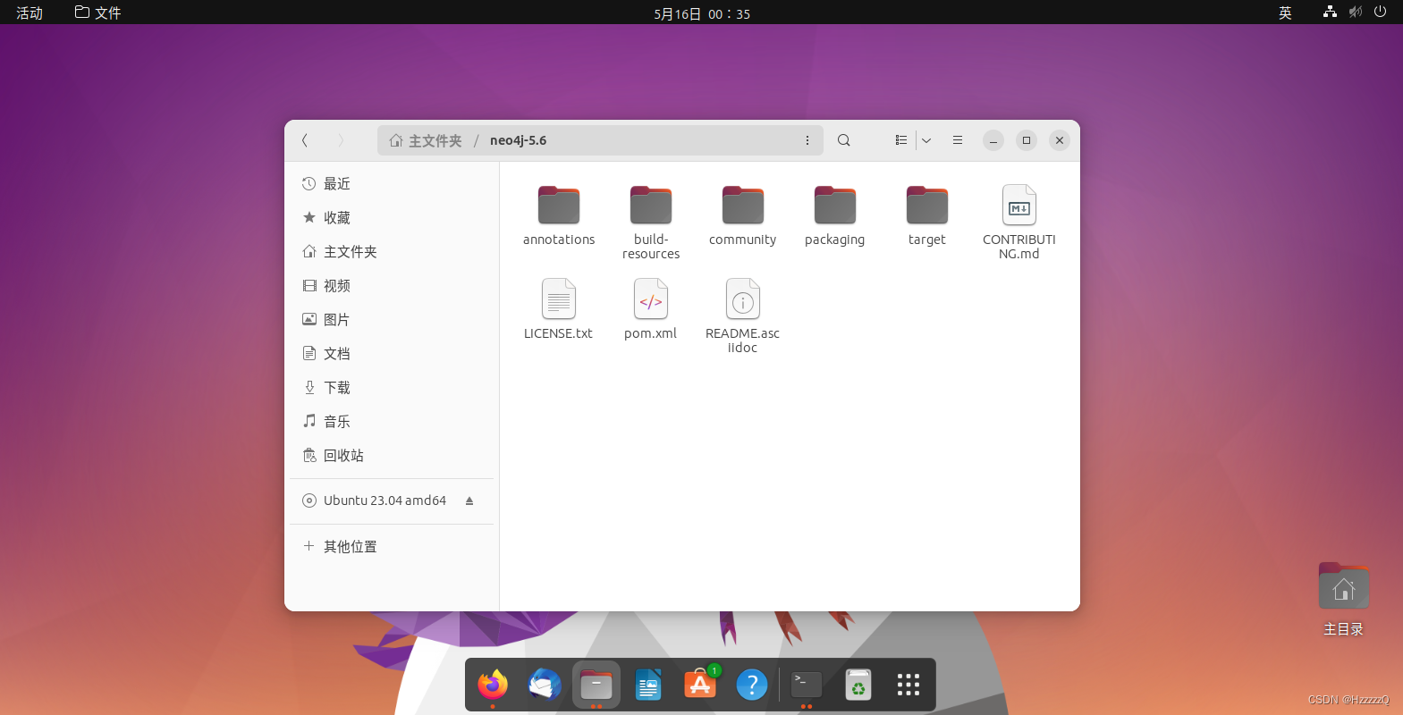Maximize the Files window
This screenshot has height=715, width=1403.
click(x=1027, y=140)
